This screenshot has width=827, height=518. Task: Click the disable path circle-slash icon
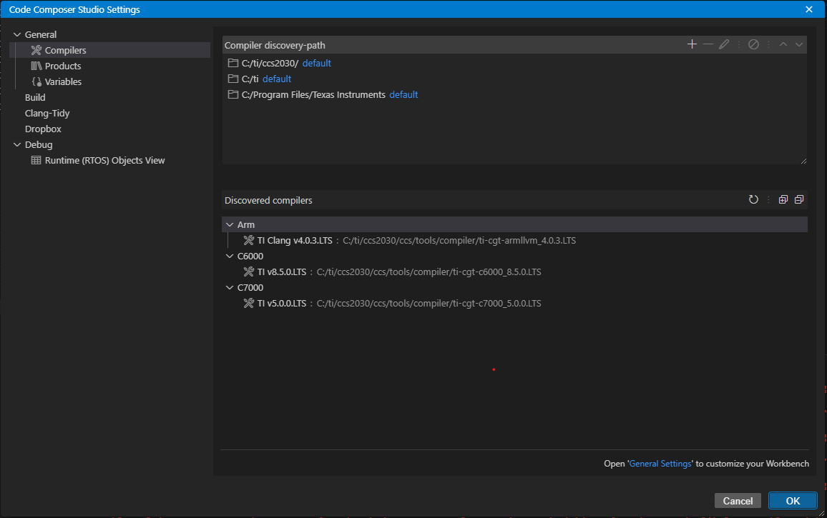click(x=753, y=44)
